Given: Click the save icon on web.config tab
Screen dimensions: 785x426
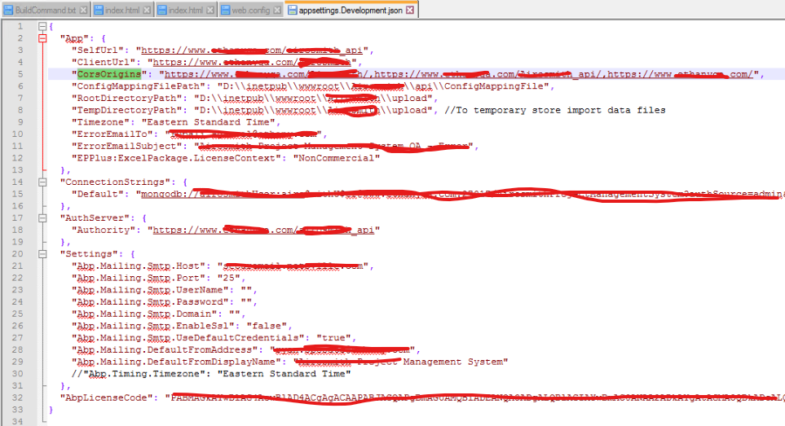Looking at the screenshot, I should point(225,10).
